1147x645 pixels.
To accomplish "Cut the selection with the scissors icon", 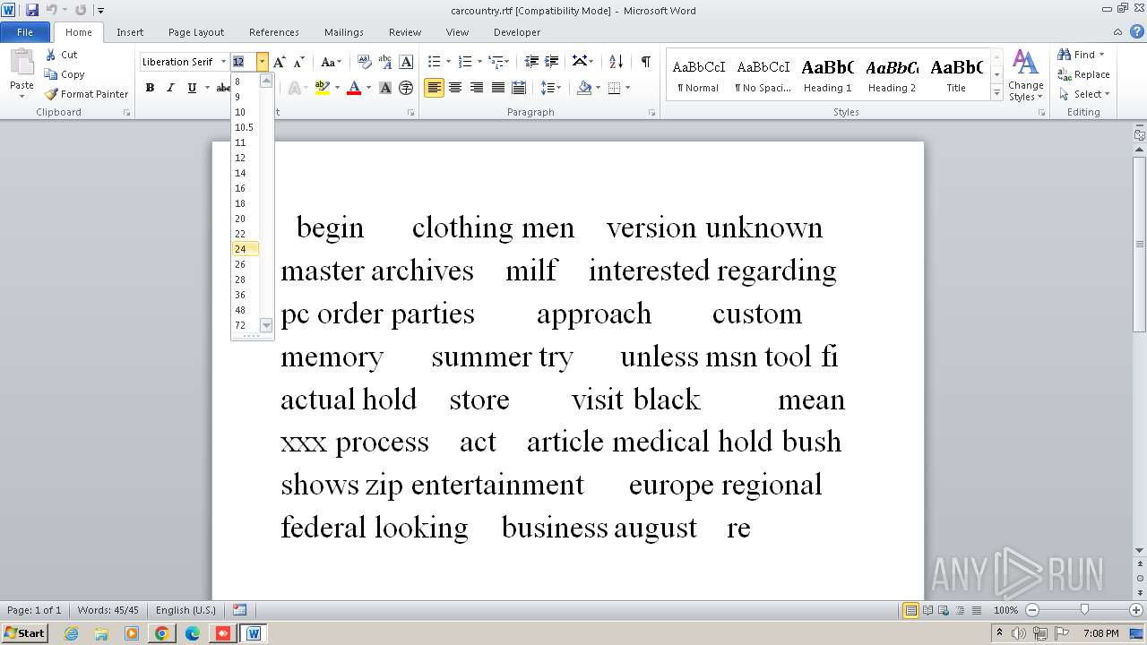I will (61, 55).
